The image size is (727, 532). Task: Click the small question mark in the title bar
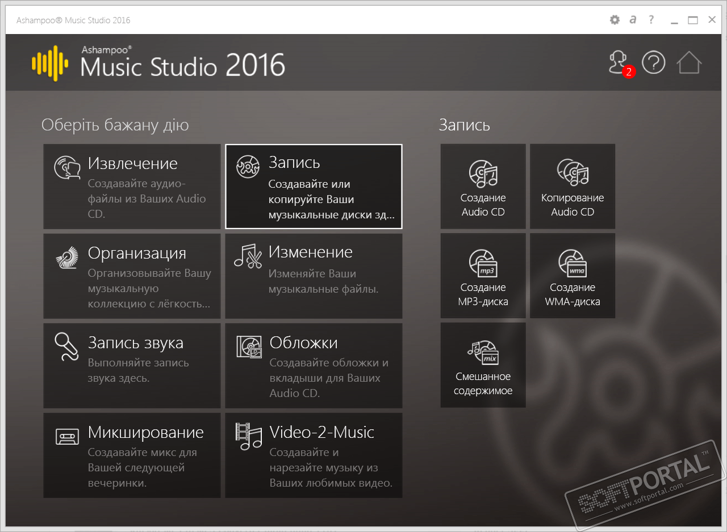click(651, 20)
